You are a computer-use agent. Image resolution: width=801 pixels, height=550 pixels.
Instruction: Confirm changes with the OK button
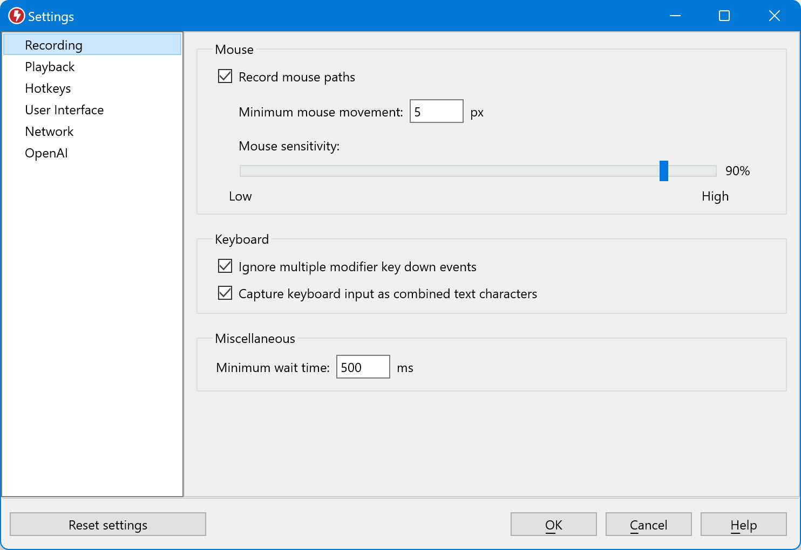point(553,525)
